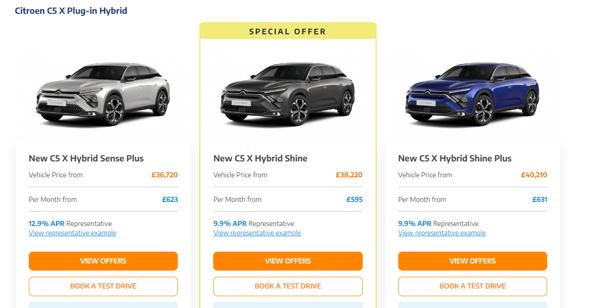This screenshot has width=595, height=308.
Task: Open View Offers for Hybrid Sense Plus
Action: [103, 261]
